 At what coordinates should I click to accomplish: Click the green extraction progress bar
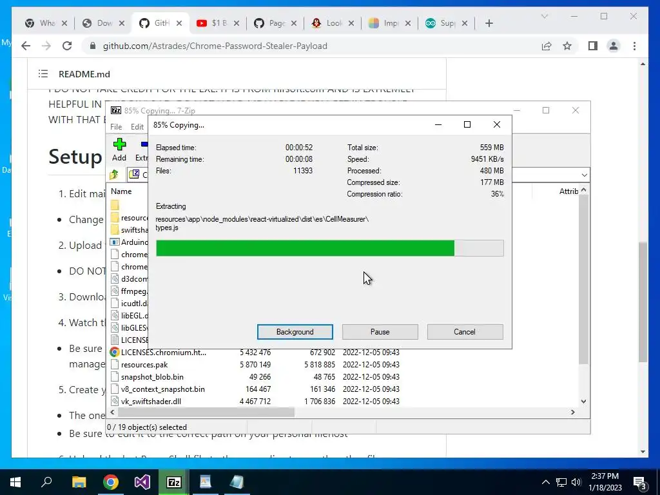tap(329, 248)
